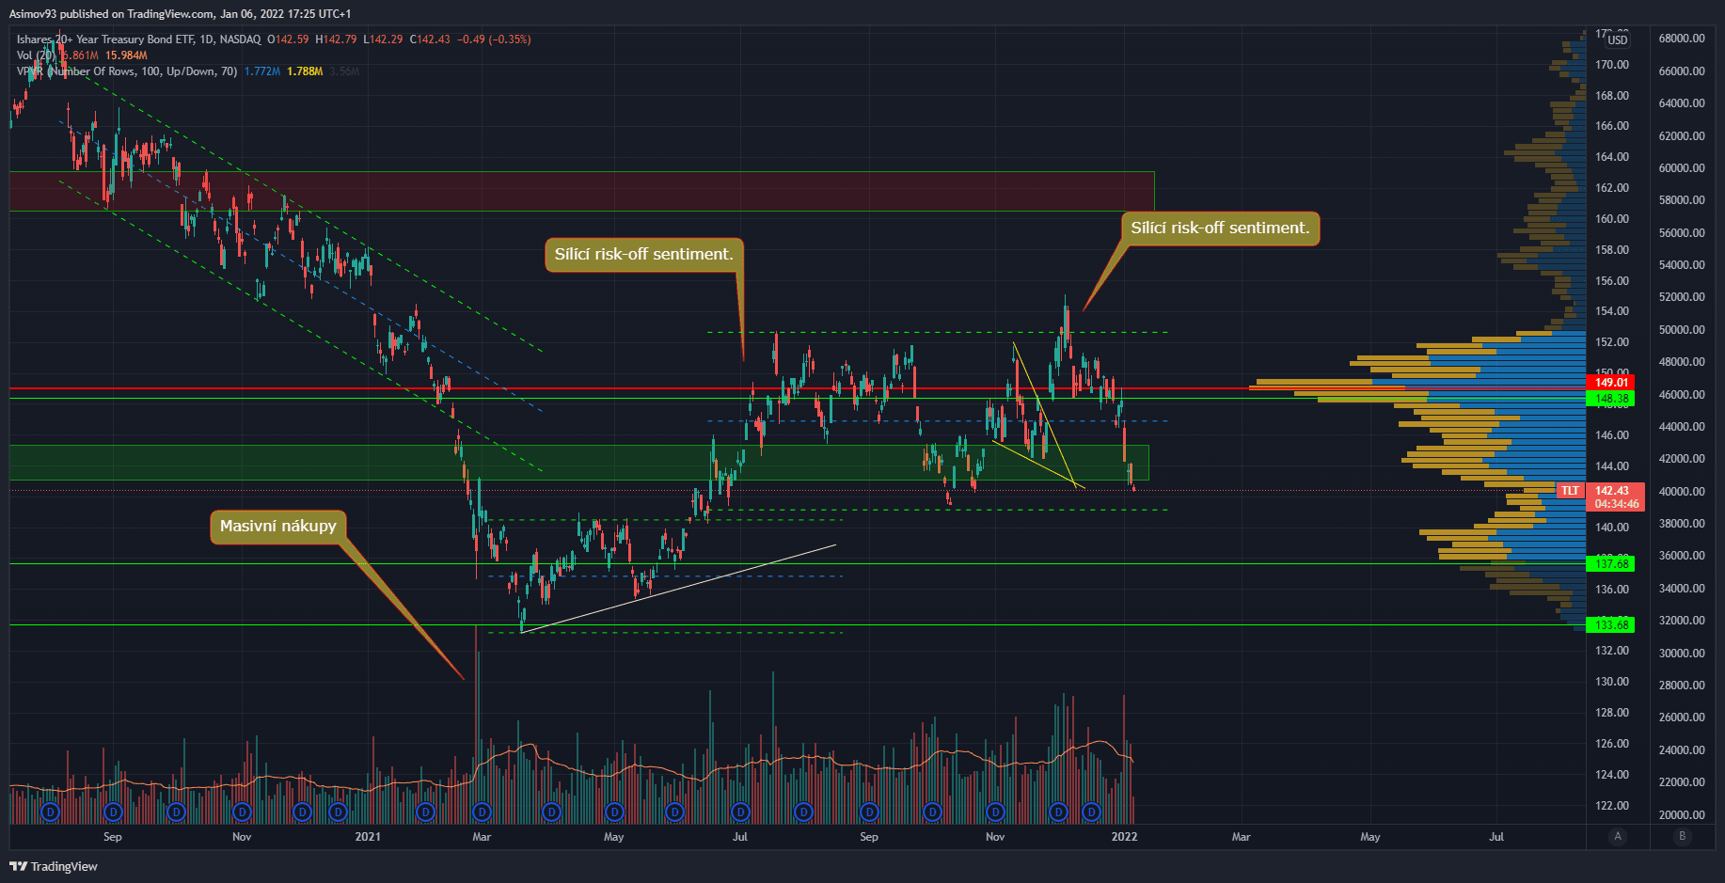The height and width of the screenshot is (883, 1725).
Task: Open the Vol (20) indicator legend
Action: pyautogui.click(x=36, y=55)
